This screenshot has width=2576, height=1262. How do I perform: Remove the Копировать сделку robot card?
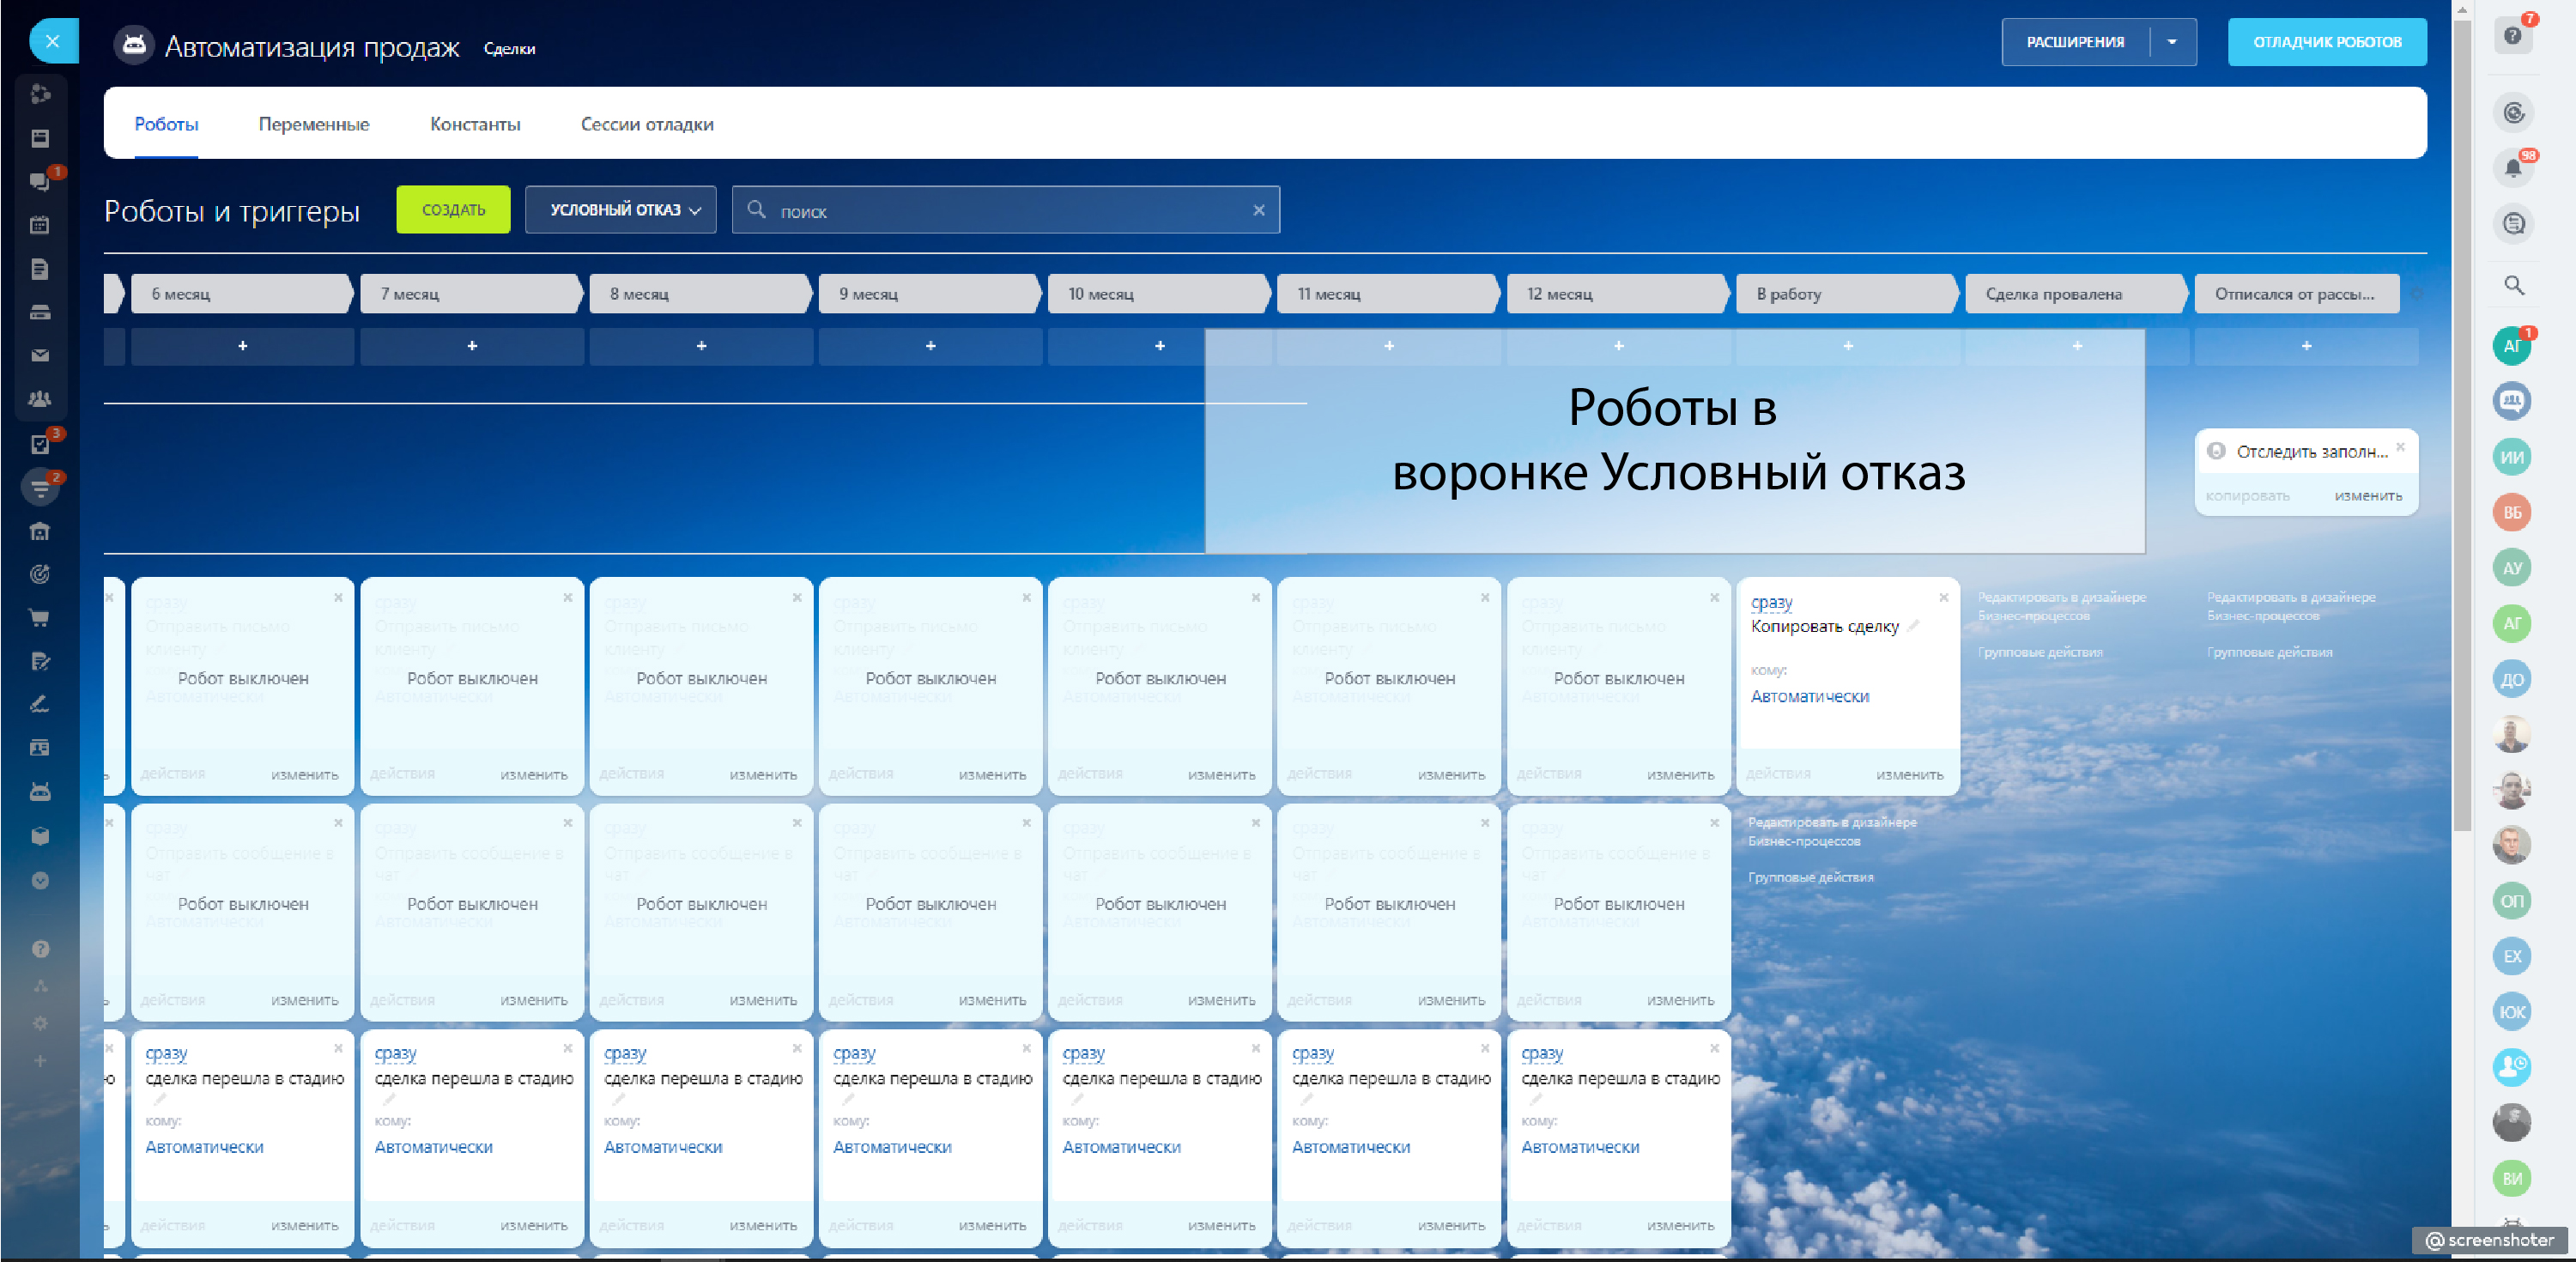pos(1943,598)
